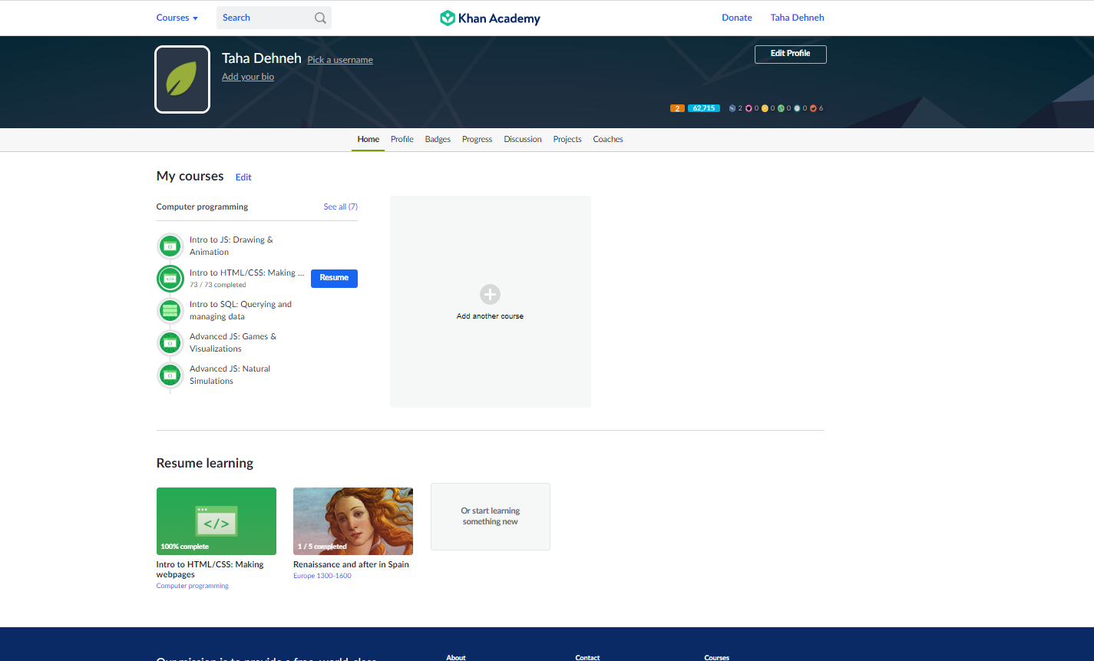Click the green HTML/CSS resume thumbnail

pyautogui.click(x=216, y=521)
